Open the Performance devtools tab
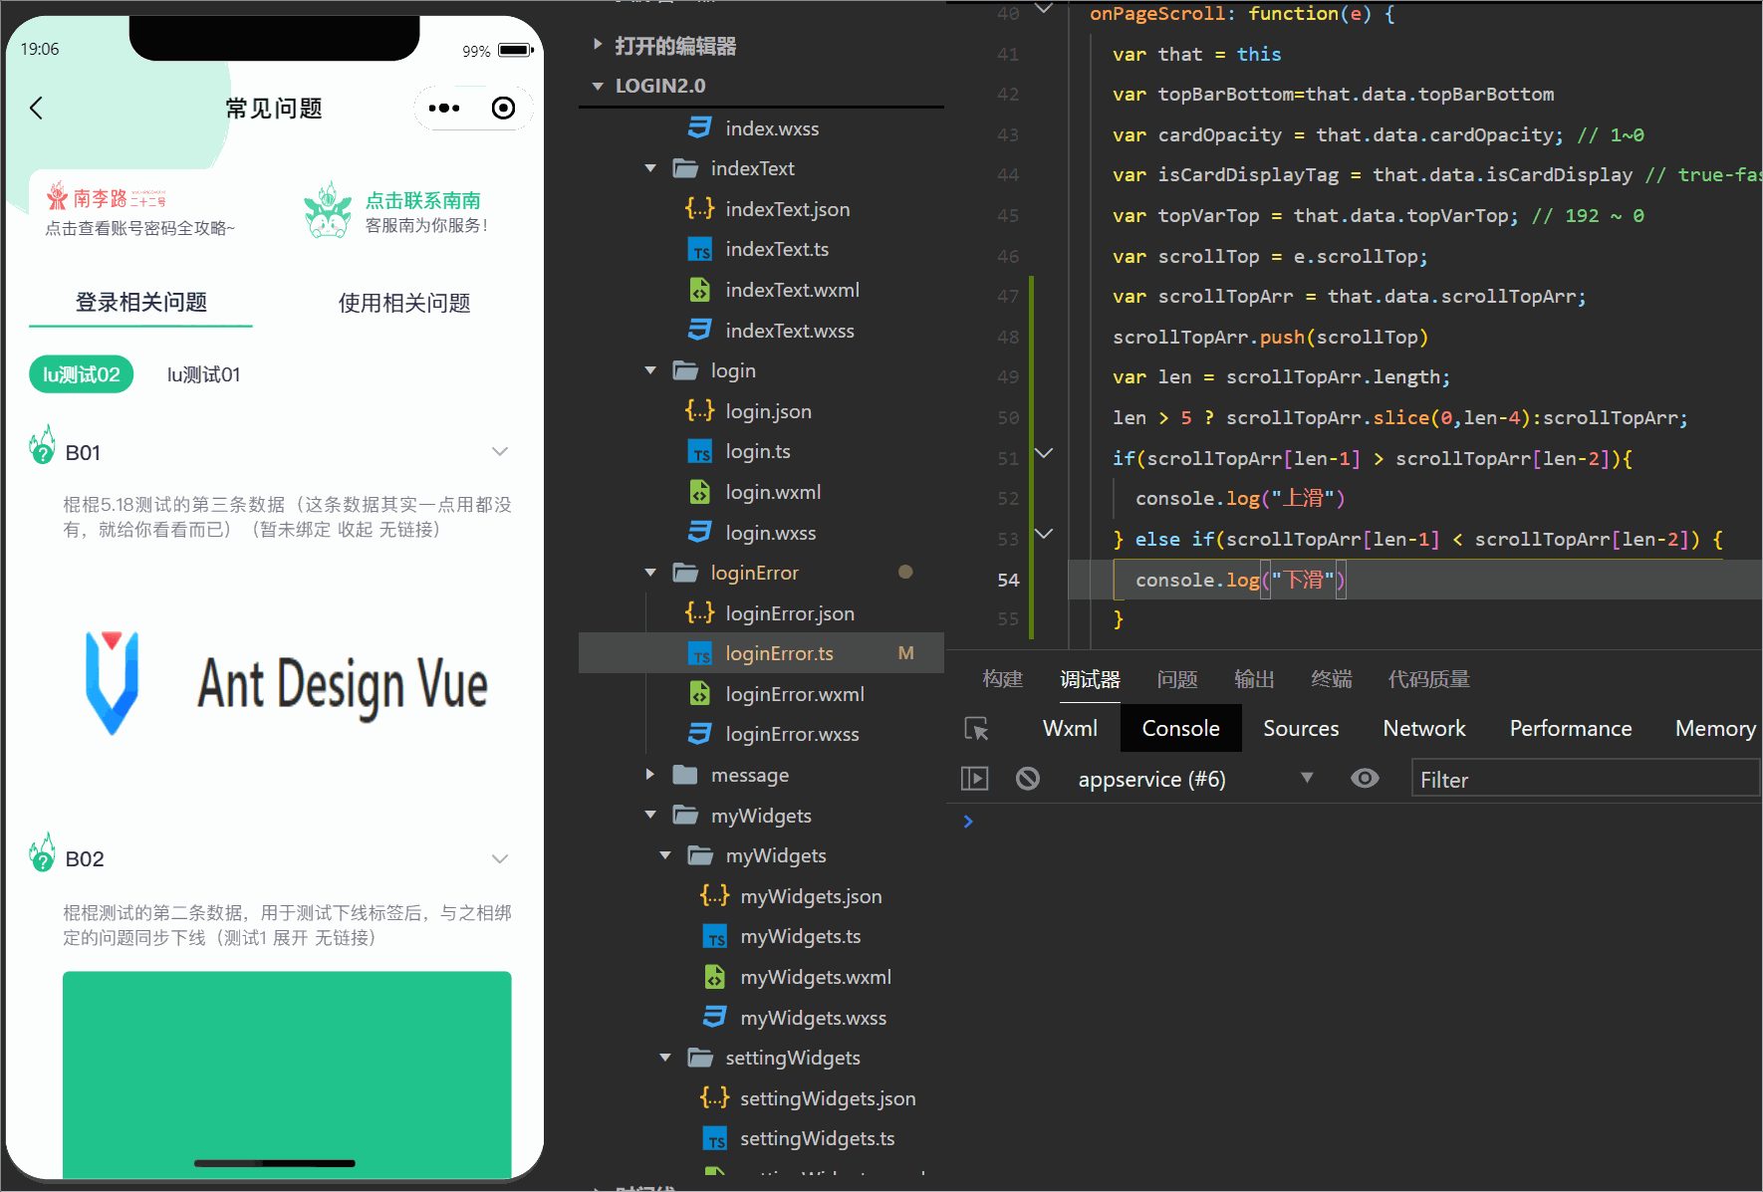1763x1192 pixels. tap(1571, 729)
